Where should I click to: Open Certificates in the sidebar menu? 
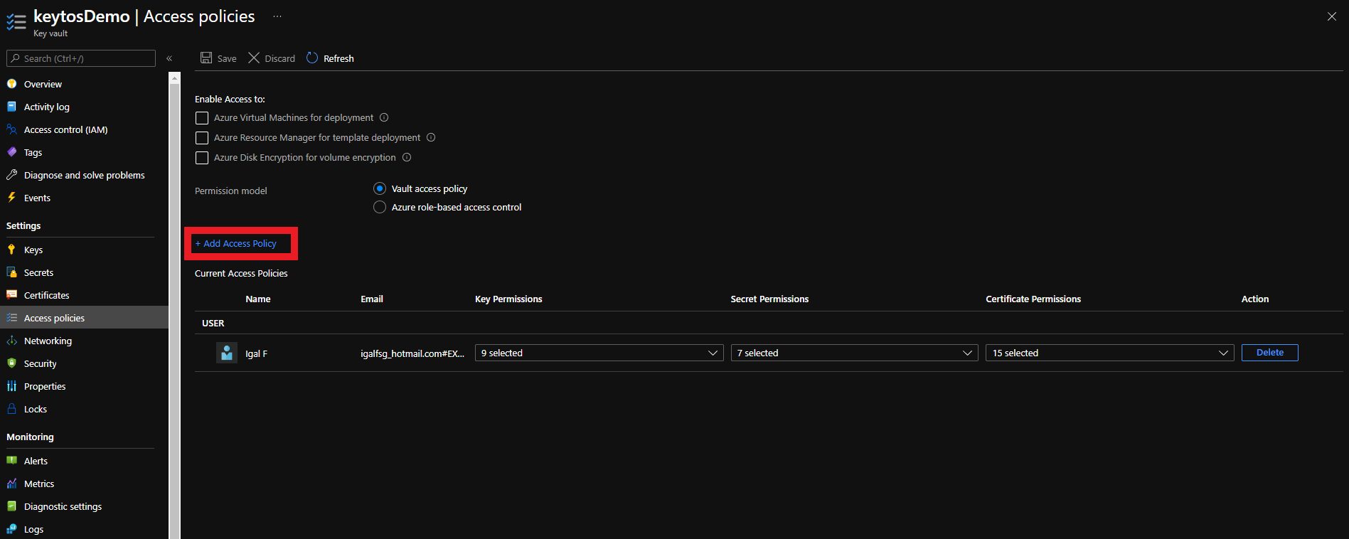point(46,295)
